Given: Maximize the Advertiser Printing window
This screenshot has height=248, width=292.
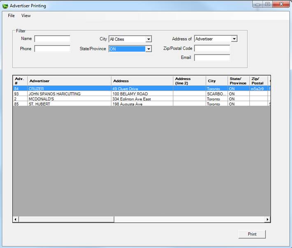Looking at the screenshot, I should [268, 5].
